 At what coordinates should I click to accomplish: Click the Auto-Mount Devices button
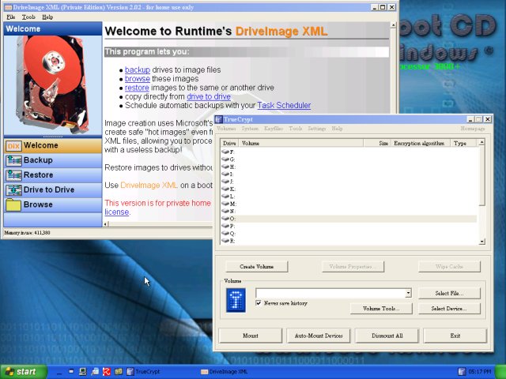point(319,336)
